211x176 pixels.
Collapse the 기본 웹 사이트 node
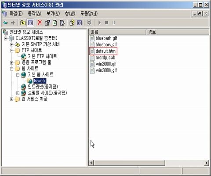point(18,75)
